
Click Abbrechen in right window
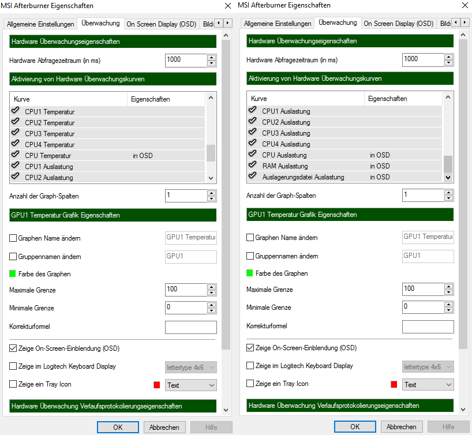point(402,426)
